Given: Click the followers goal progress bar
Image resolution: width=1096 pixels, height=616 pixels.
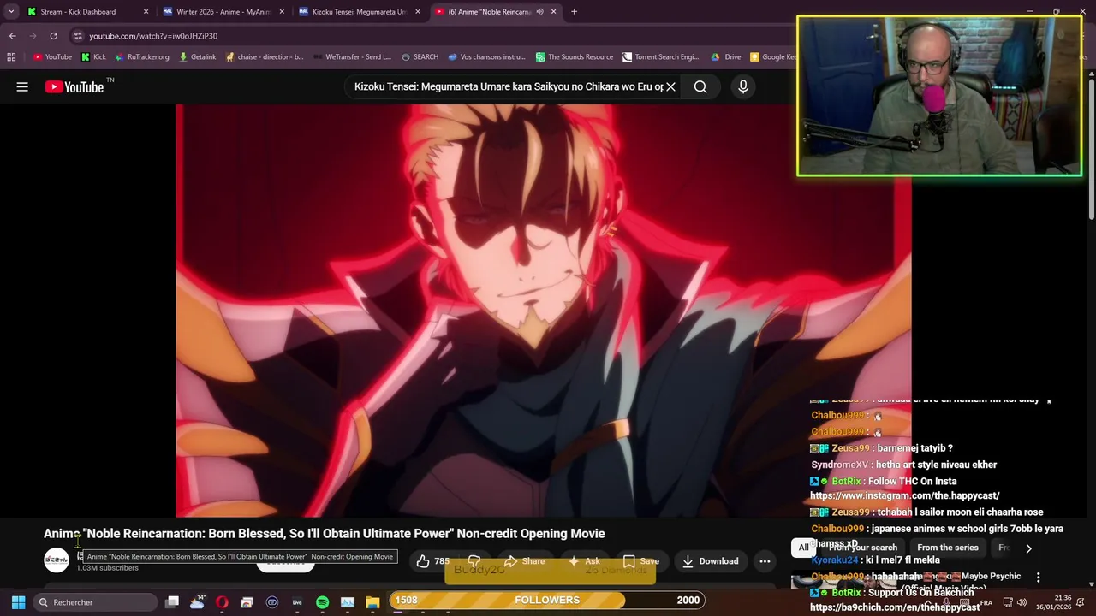Looking at the screenshot, I should pyautogui.click(x=547, y=601).
